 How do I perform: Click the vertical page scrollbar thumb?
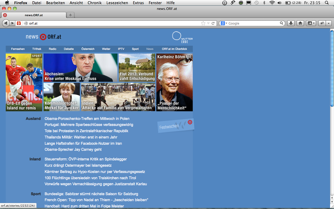click(x=332, y=69)
